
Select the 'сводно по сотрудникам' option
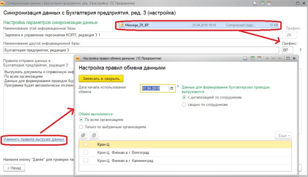[184, 104]
